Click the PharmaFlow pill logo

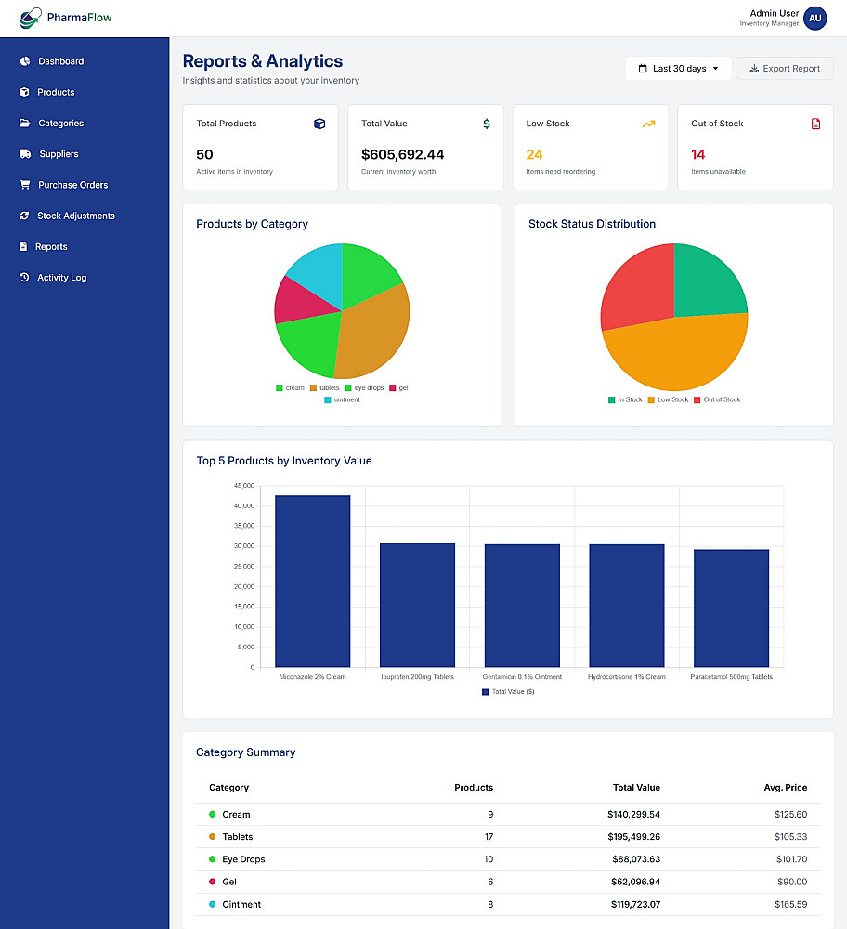(31, 18)
